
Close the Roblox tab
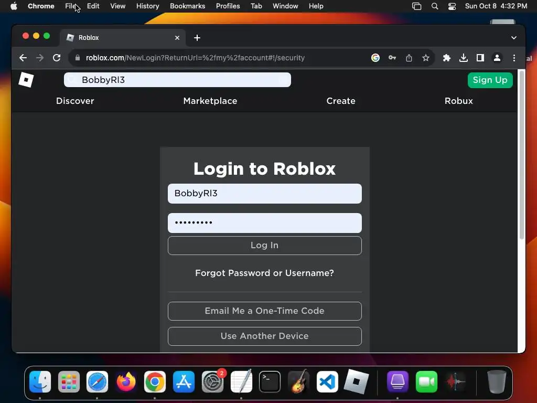(x=177, y=38)
